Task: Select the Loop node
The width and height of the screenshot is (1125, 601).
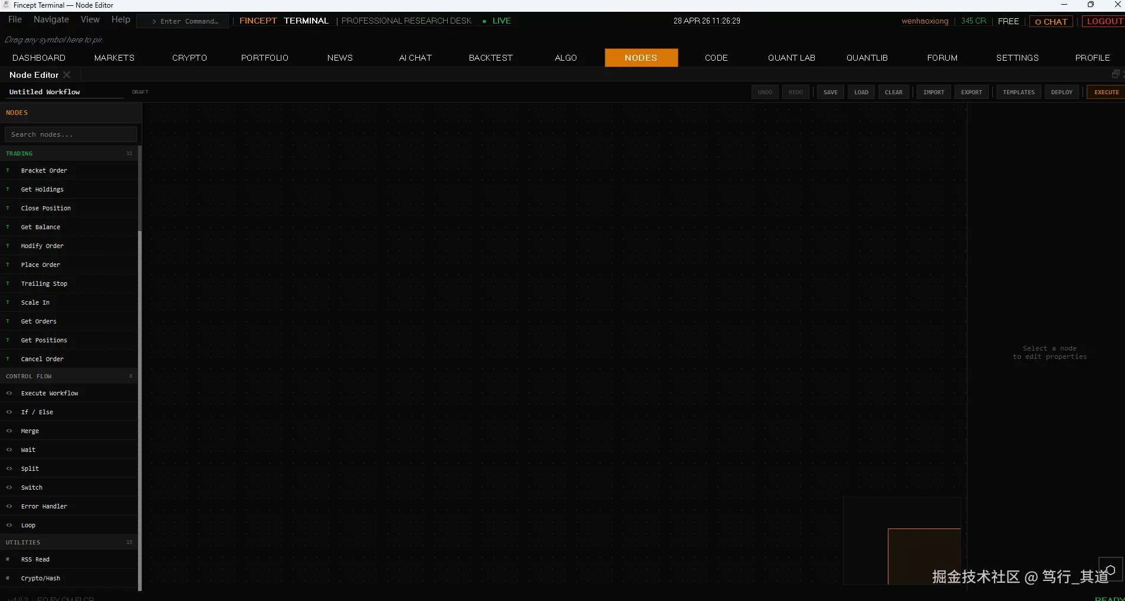Action: (x=69, y=525)
